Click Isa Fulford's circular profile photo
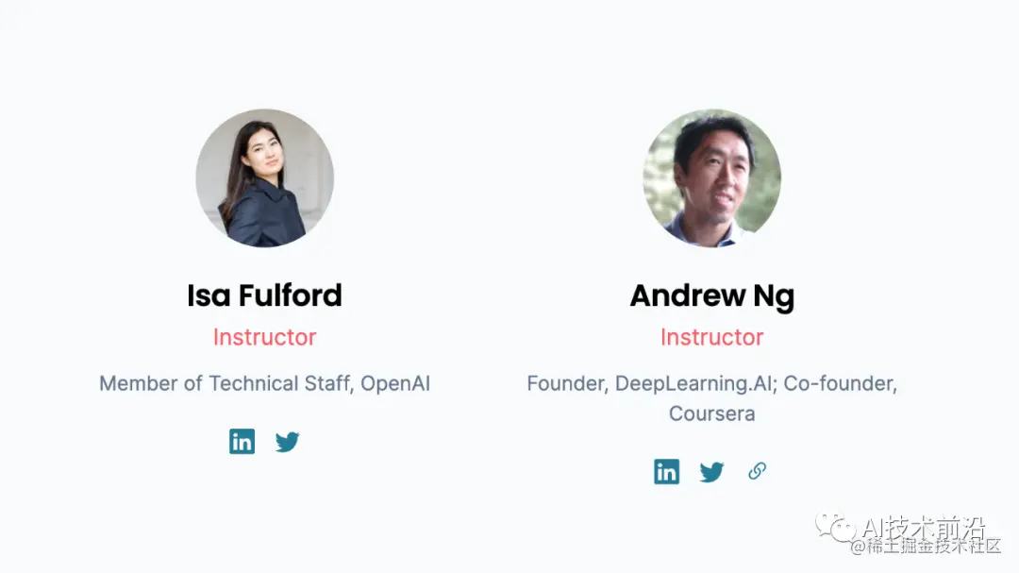 tap(264, 177)
